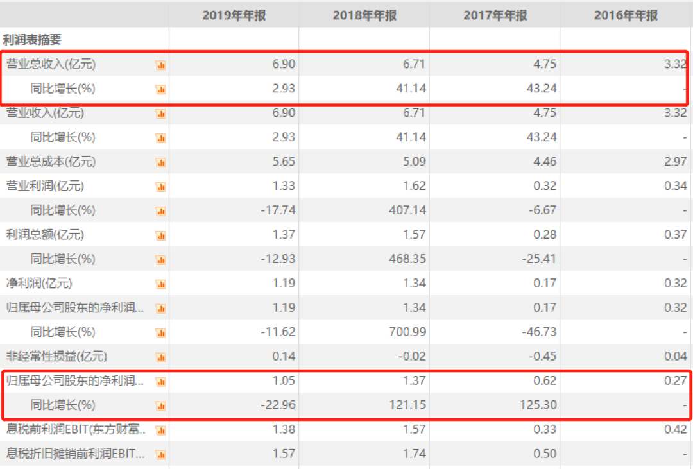Viewport: 693px width, 469px height.
Task: Click the 0.04 value under 2016年年报
Action: (675, 356)
